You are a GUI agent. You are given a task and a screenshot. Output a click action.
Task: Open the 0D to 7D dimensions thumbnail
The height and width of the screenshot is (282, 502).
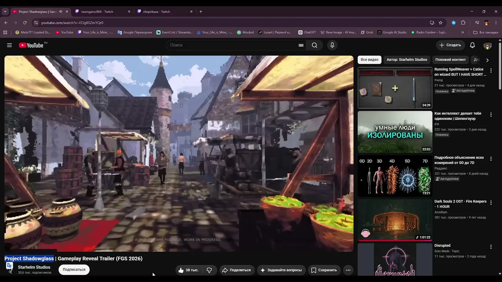coord(395,176)
